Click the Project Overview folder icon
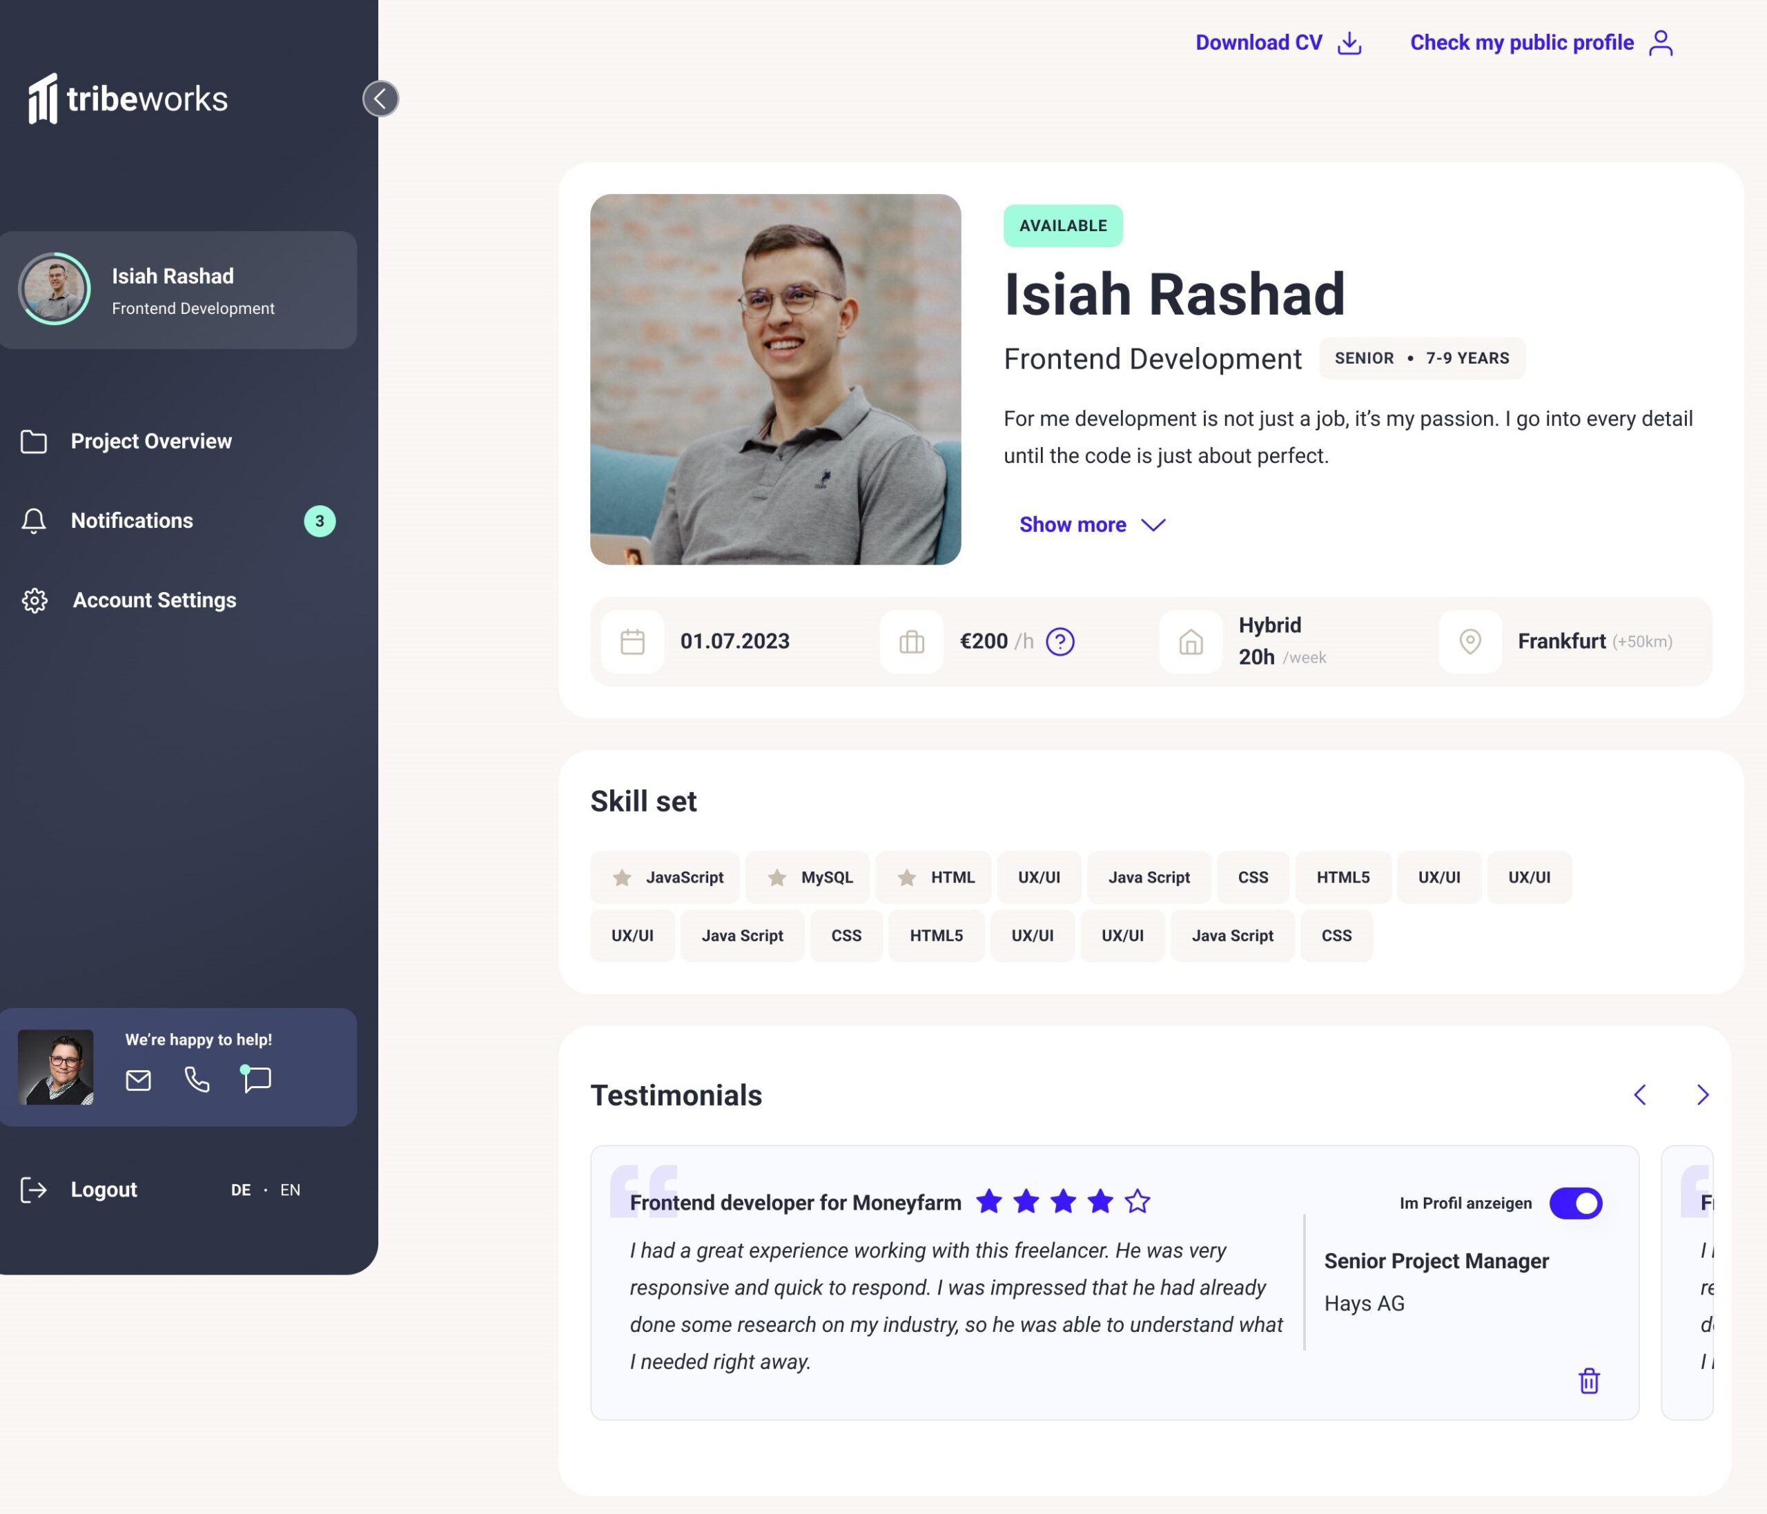This screenshot has height=1514, width=1767. tap(34, 442)
